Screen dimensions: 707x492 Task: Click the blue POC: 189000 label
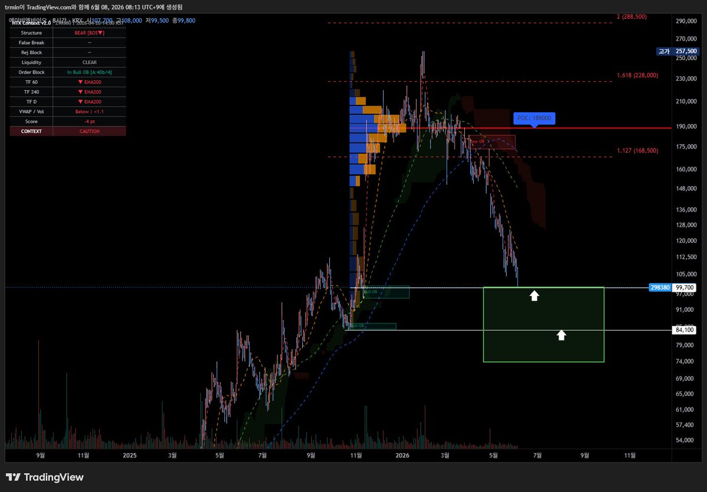(534, 118)
